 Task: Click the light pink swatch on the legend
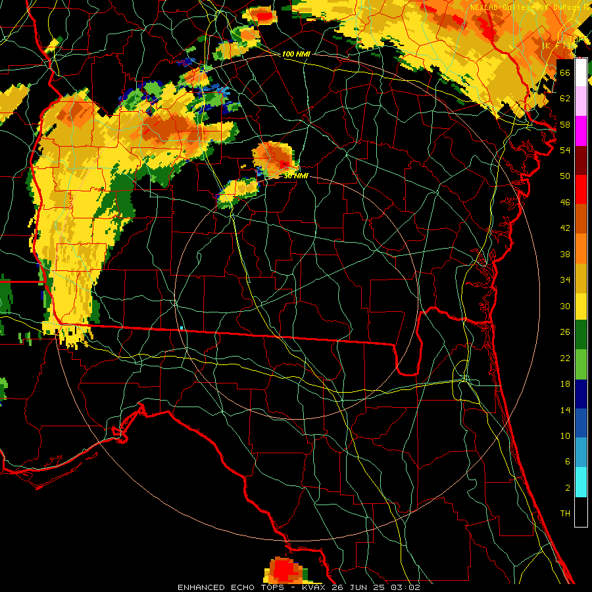coord(581,101)
